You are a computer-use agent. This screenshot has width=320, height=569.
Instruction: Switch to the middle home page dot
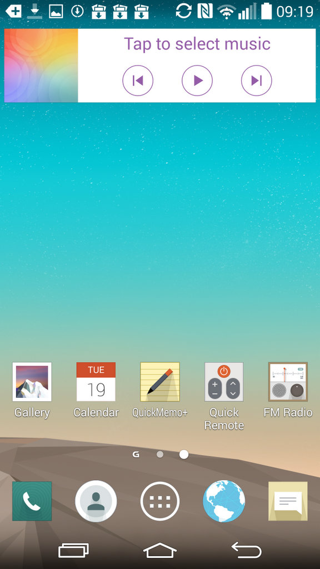pos(159,455)
